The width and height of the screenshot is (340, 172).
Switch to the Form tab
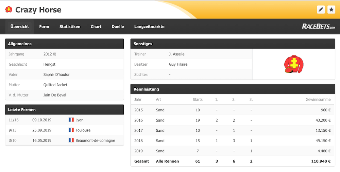pyautogui.click(x=44, y=26)
